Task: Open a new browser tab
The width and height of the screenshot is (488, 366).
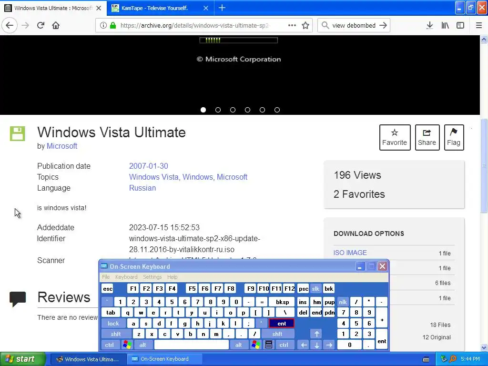Action: point(222,8)
